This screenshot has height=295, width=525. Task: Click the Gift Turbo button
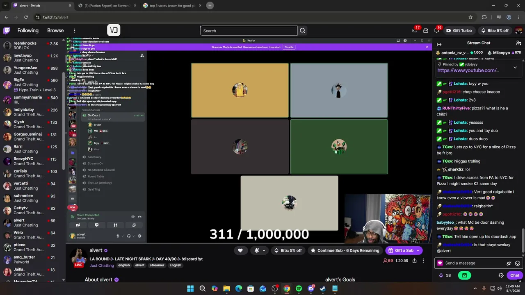459,31
